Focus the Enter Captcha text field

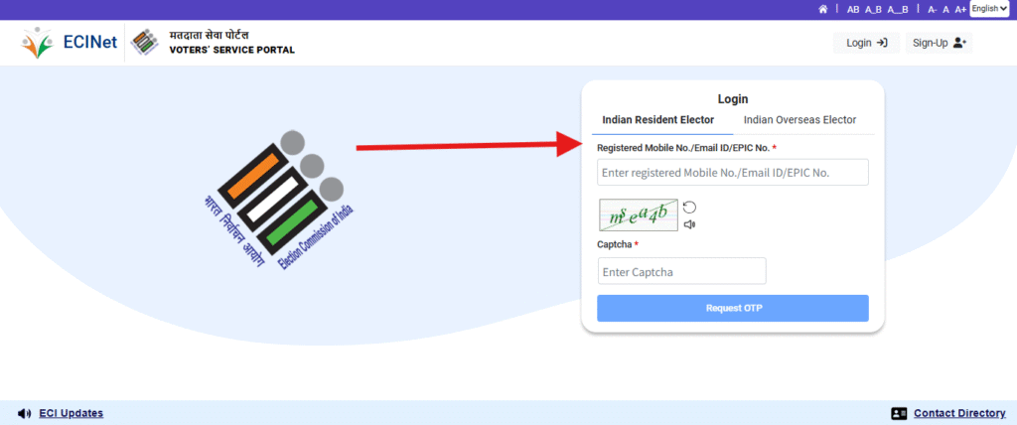coord(681,272)
